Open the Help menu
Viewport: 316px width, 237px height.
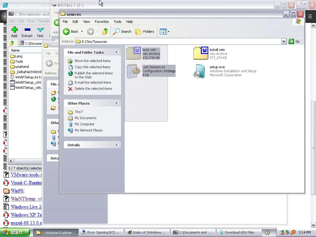click(x=129, y=22)
